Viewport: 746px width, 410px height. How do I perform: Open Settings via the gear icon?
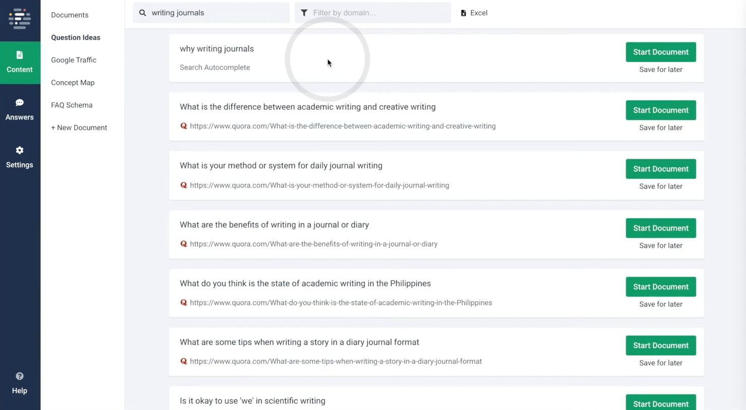click(20, 157)
